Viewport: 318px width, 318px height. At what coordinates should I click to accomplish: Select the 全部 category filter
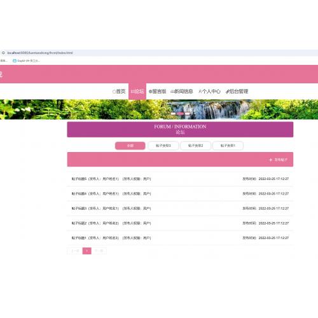tap(130, 146)
